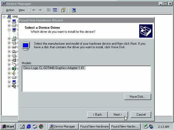
Task: Click the hardware tray icon beside the clock
Action: coord(146,126)
